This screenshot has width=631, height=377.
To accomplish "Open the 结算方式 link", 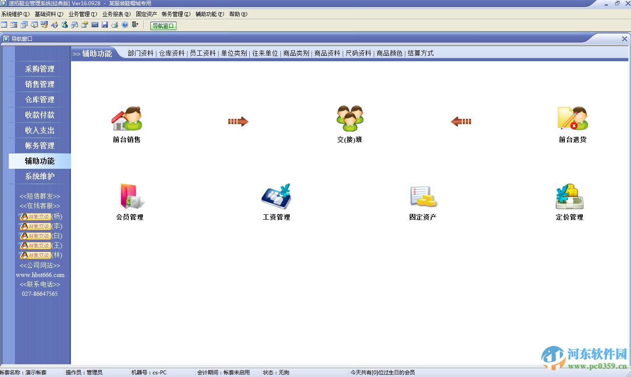I will click(x=421, y=53).
